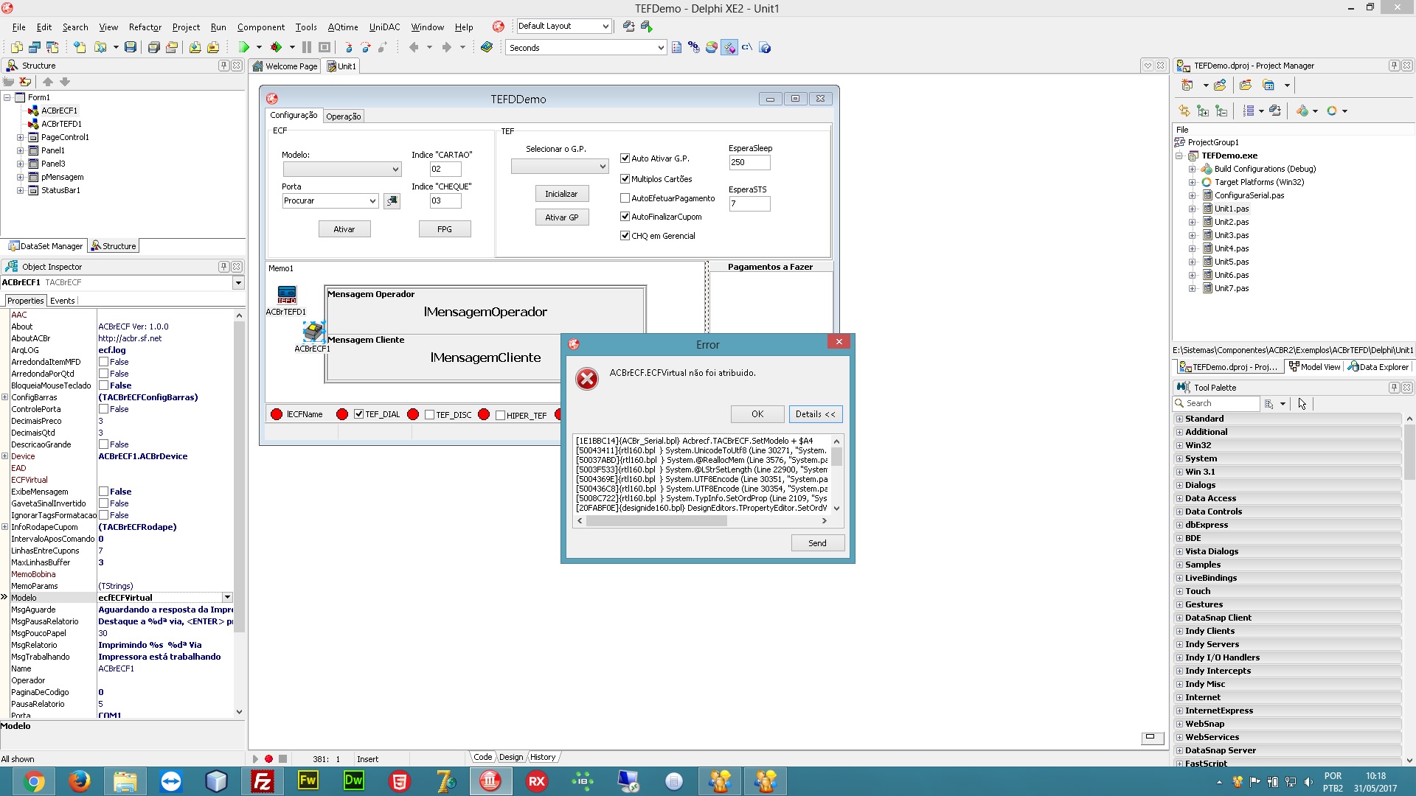This screenshot has width=1416, height=796.
Task: Select the ACBrTEFD1 component icon on the form
Action: 286,295
